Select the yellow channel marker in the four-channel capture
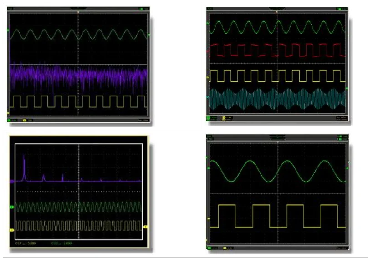368x258 pixels. [208, 77]
